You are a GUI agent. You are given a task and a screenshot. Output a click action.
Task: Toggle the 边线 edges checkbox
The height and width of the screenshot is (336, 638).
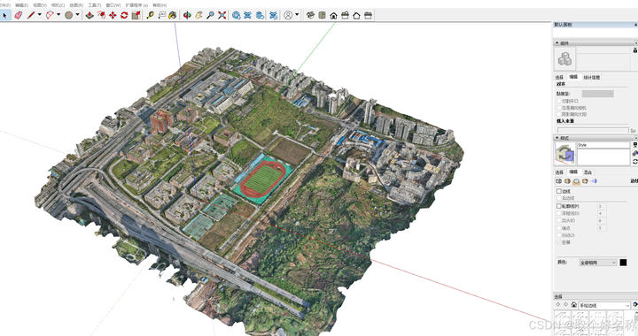point(558,191)
